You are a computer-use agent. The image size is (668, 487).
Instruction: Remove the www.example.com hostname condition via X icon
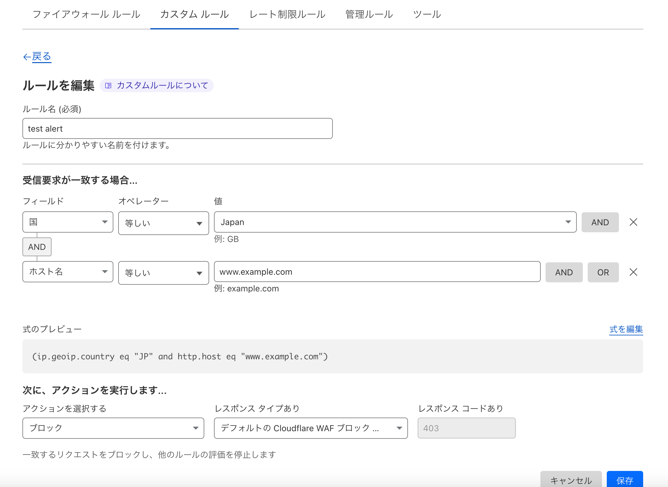point(633,272)
